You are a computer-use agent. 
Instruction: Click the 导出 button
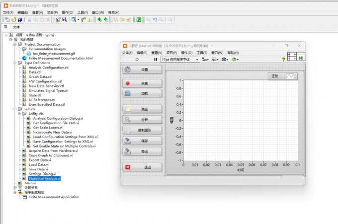click(x=142, y=151)
